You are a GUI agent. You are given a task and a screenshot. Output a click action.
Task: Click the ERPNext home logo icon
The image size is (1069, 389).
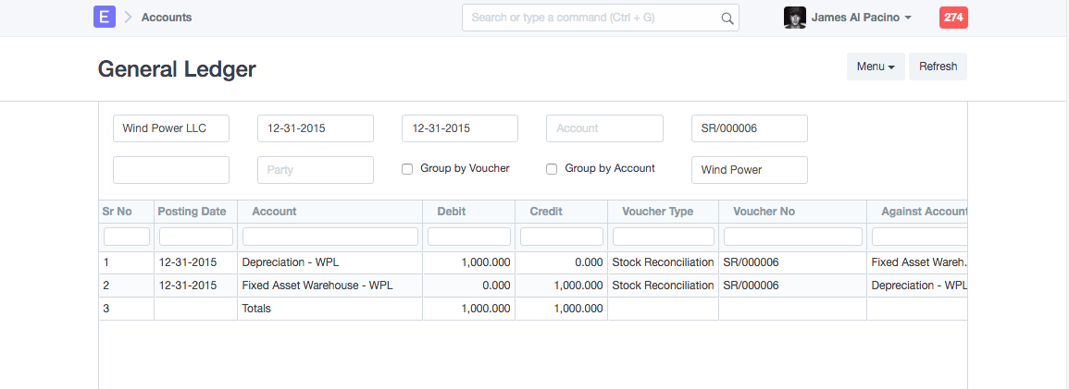tap(105, 17)
